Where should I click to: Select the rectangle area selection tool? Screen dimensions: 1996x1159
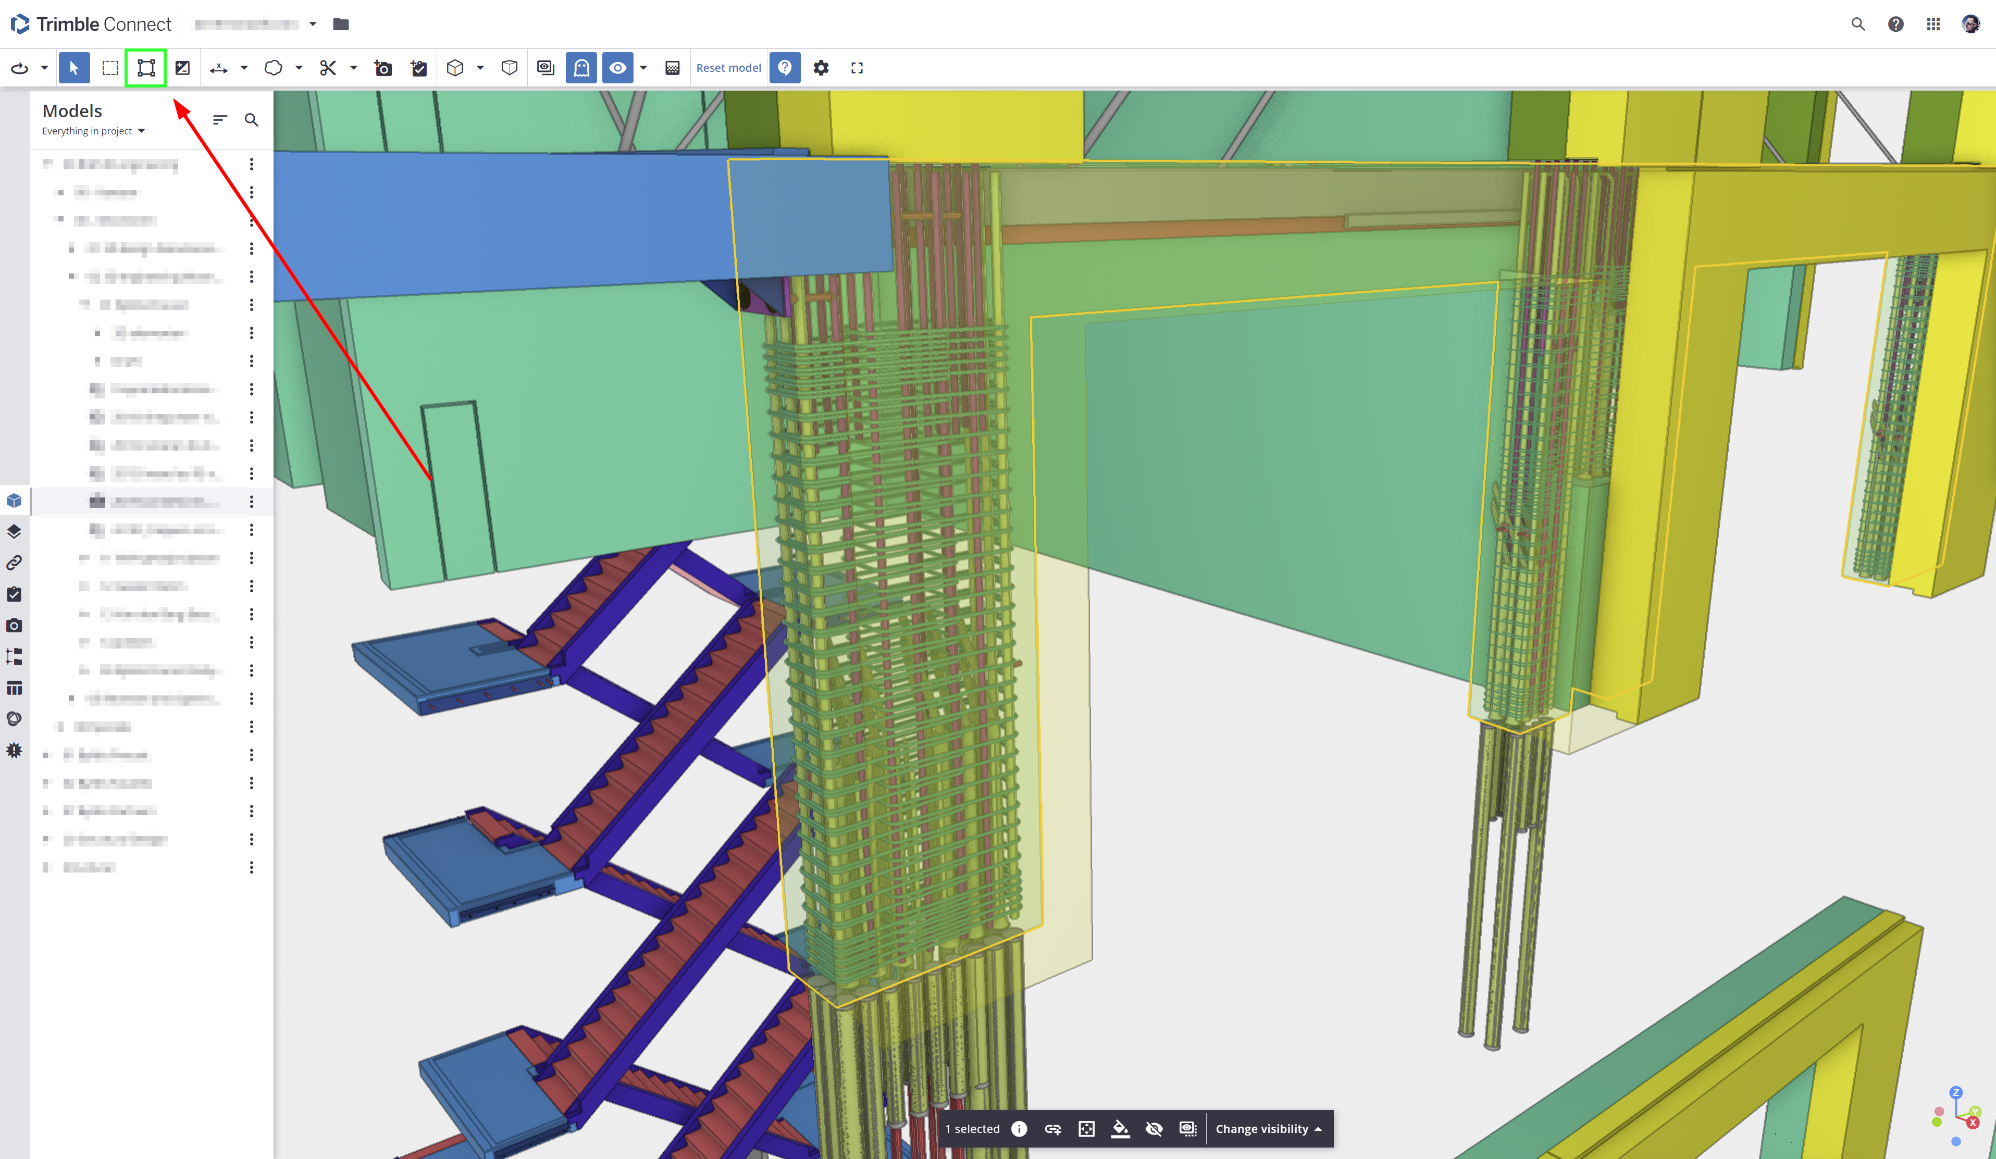pos(110,68)
